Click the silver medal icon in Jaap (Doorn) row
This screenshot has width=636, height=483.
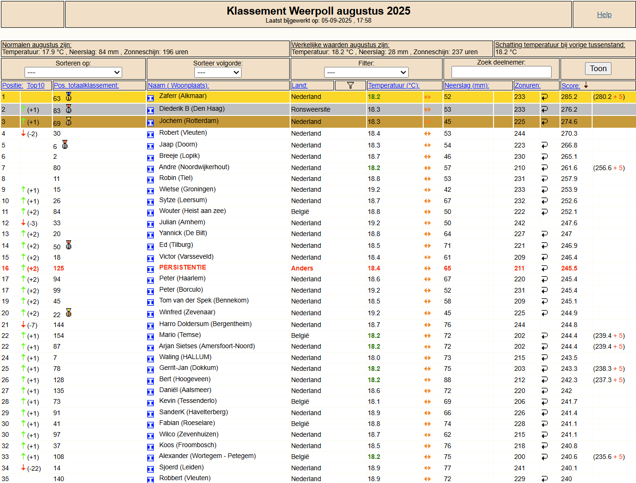[65, 145]
